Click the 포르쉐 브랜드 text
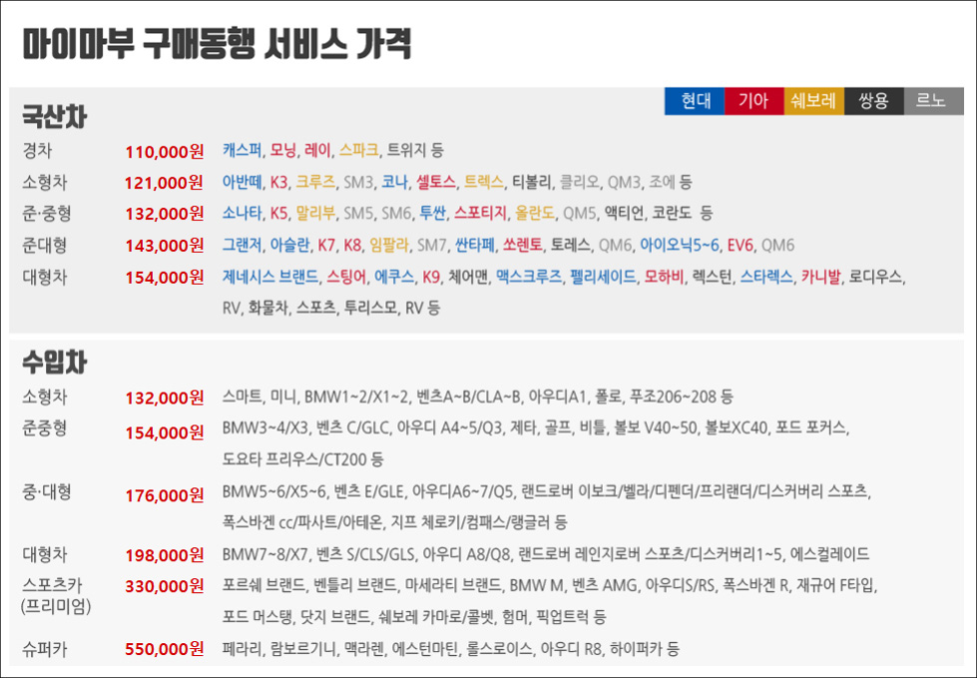The width and height of the screenshot is (977, 678). 263,586
